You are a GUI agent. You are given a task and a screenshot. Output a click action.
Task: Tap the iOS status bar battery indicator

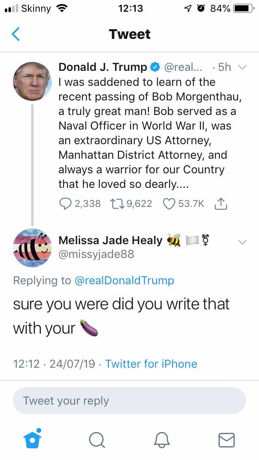244,9
